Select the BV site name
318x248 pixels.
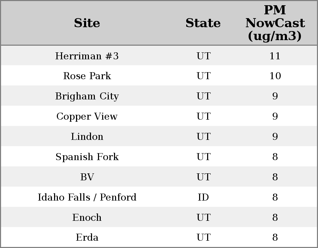coord(87,177)
